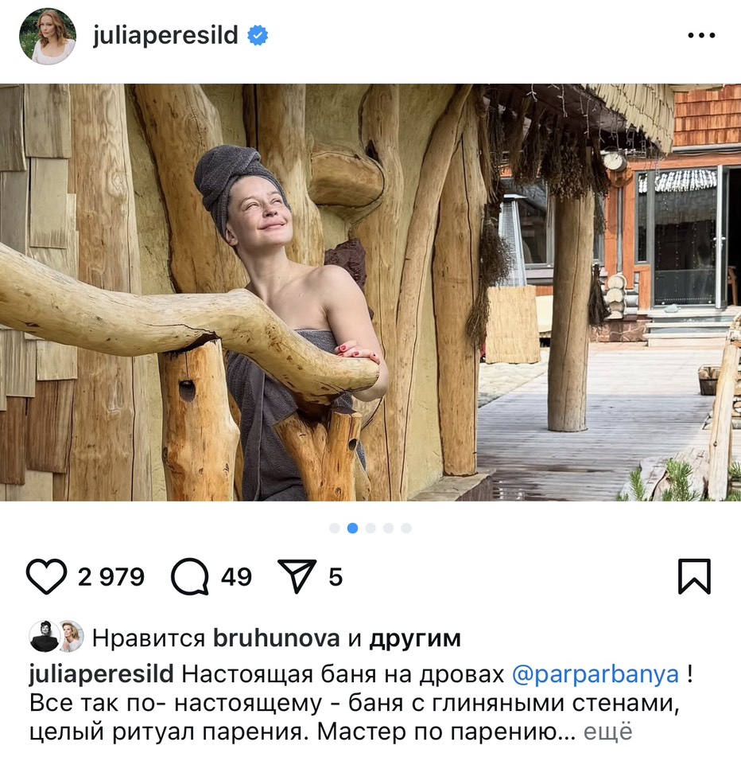The width and height of the screenshot is (741, 757).
Task: Open bruhunova profile from likes
Action: coord(276,638)
